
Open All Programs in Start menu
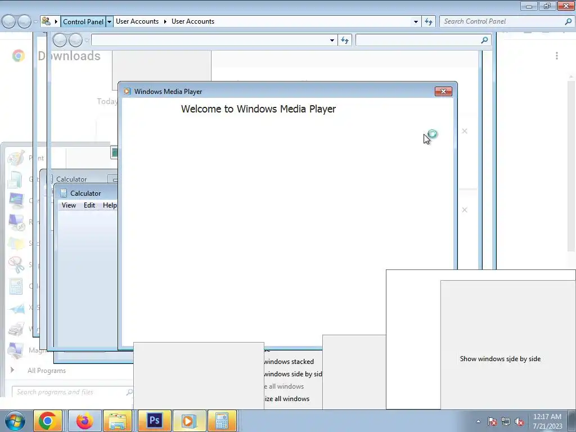pos(47,371)
